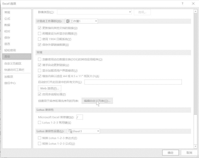Open the 轻松使用 category
The width and height of the screenshot is (199, 158).
[x=17, y=50]
